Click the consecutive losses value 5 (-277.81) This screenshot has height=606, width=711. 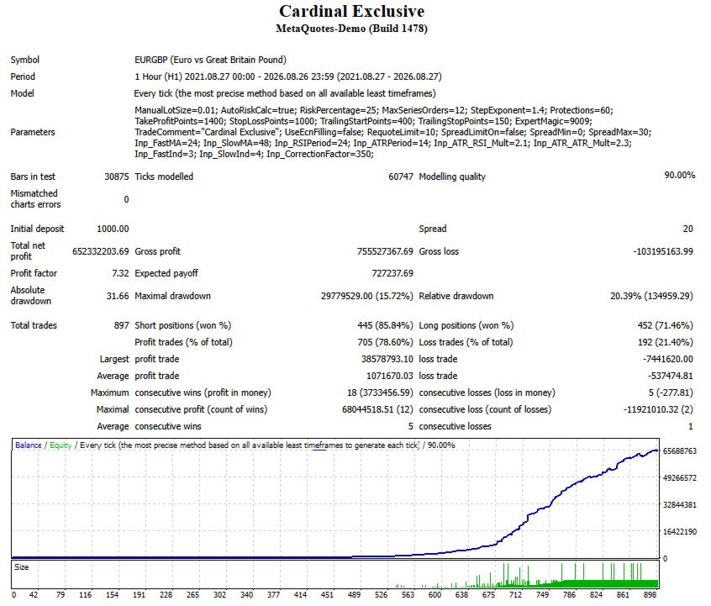pyautogui.click(x=671, y=393)
